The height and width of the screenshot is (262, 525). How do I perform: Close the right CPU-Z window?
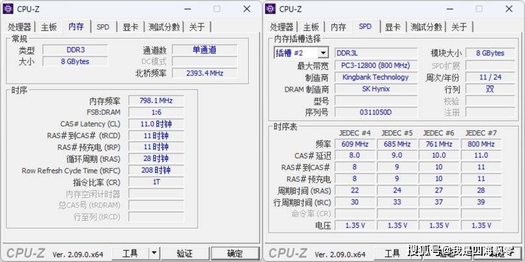point(509,9)
